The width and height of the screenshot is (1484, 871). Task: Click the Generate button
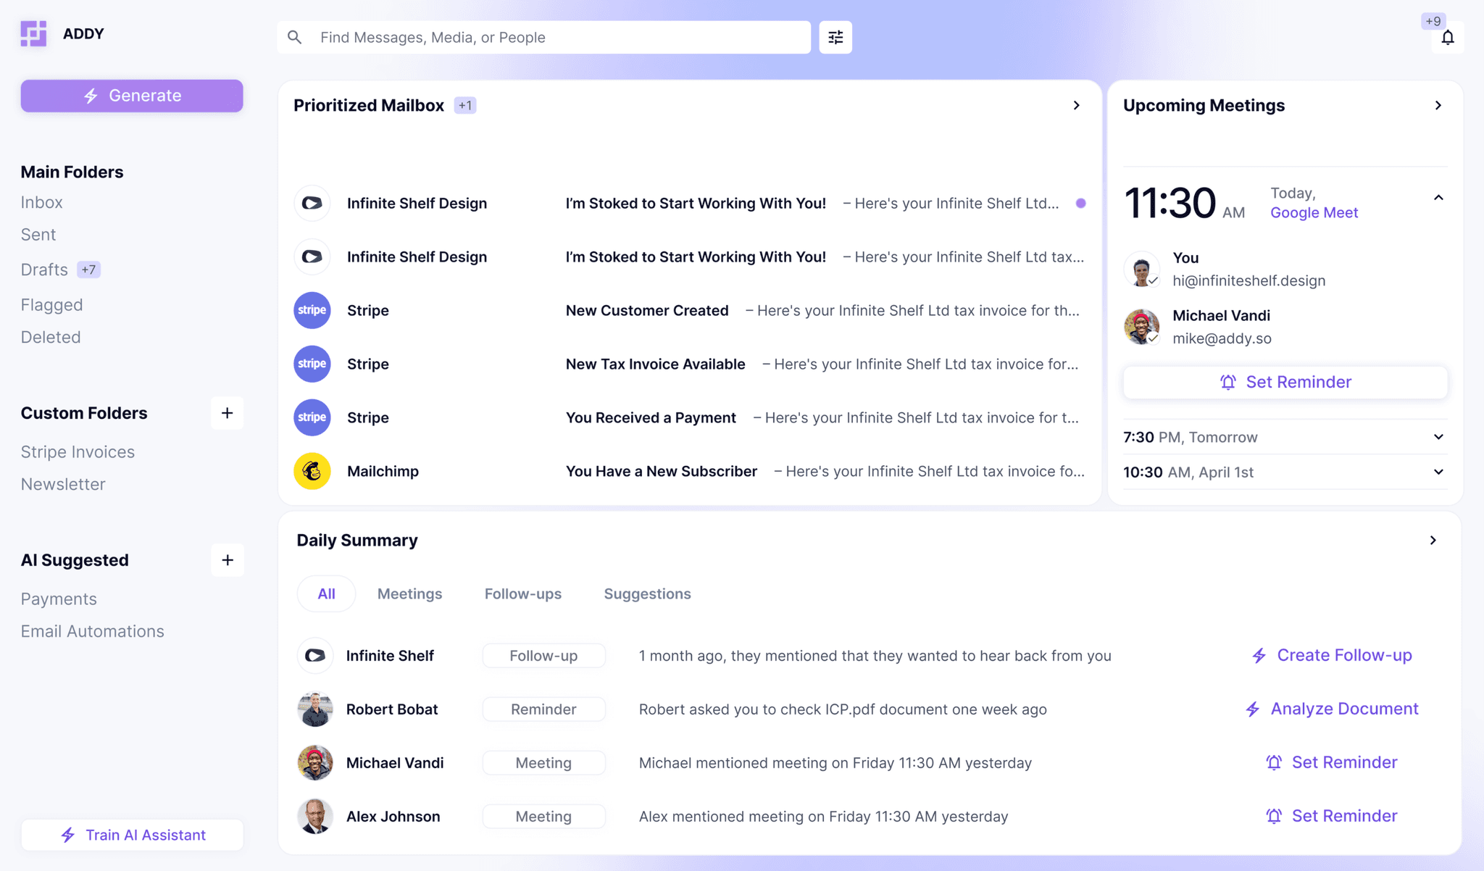tap(131, 95)
